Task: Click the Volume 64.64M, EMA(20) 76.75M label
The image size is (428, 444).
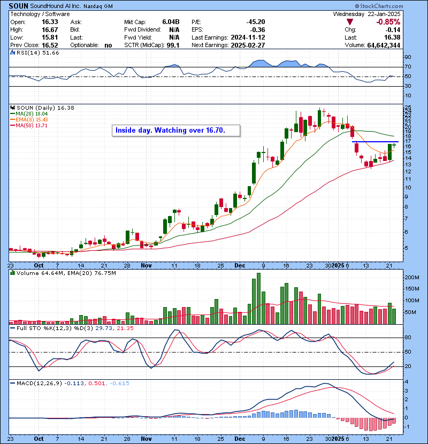Action: pyautogui.click(x=66, y=273)
